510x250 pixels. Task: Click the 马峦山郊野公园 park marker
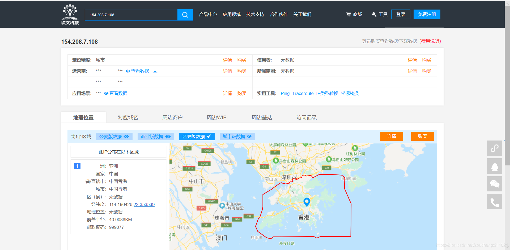pyautogui.click(x=329, y=159)
